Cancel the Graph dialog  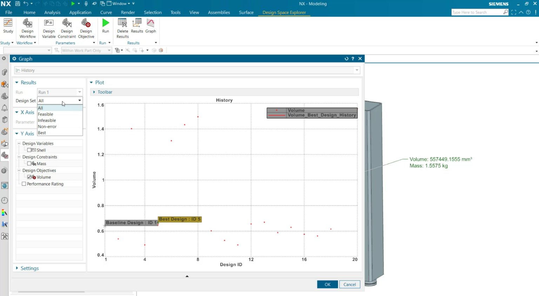point(350,284)
